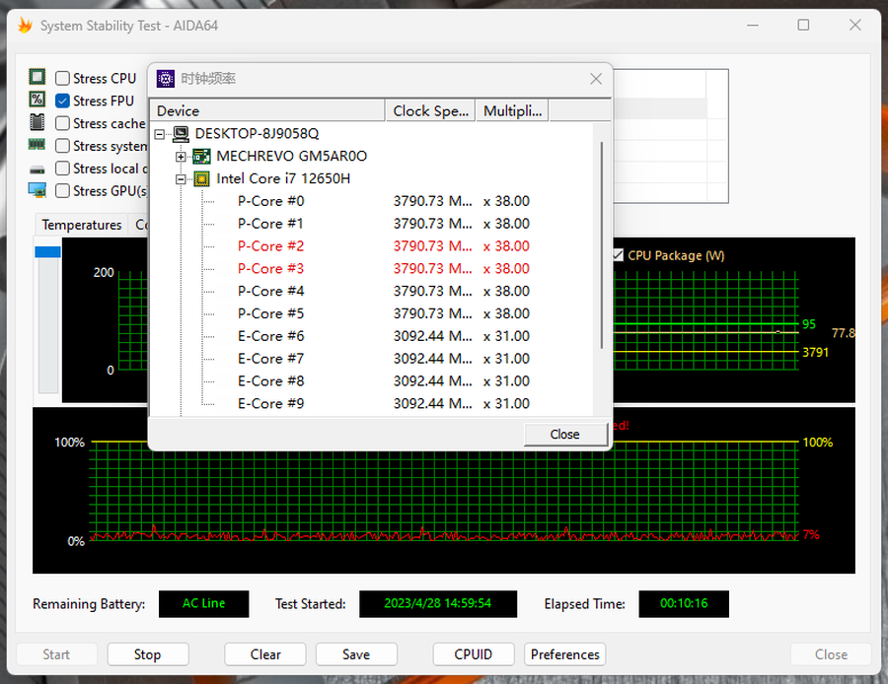Click the Stress cache chip icon
Screen dimensions: 888x684
[x=37, y=122]
